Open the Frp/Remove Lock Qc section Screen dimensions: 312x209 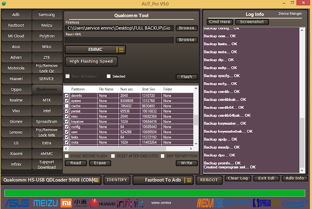pos(47,68)
